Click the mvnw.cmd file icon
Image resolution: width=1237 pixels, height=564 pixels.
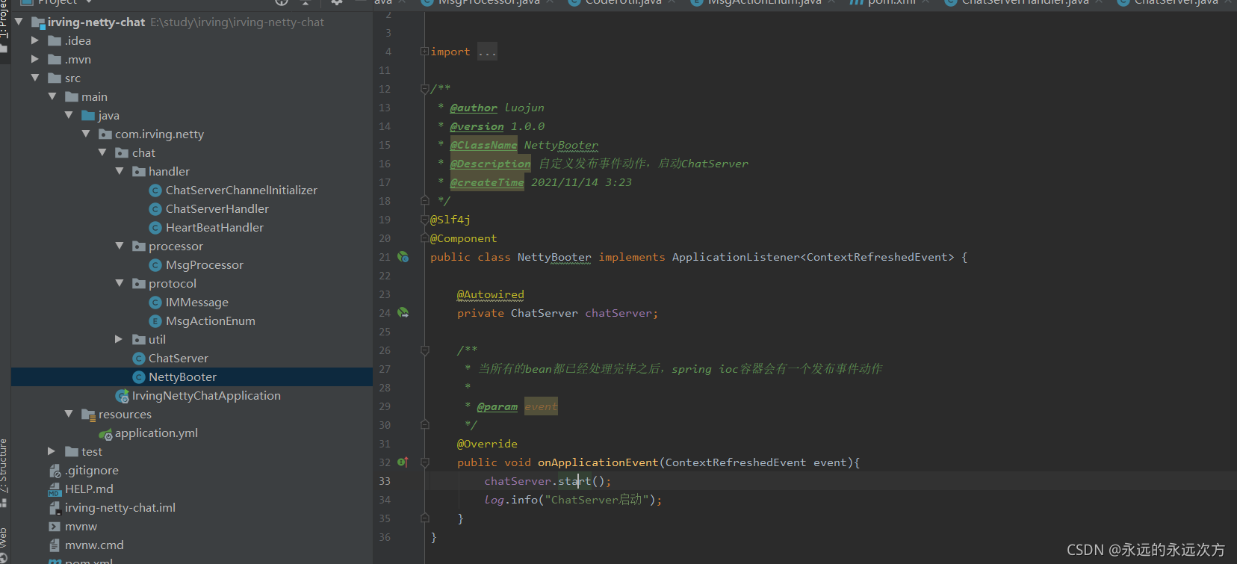(x=55, y=545)
